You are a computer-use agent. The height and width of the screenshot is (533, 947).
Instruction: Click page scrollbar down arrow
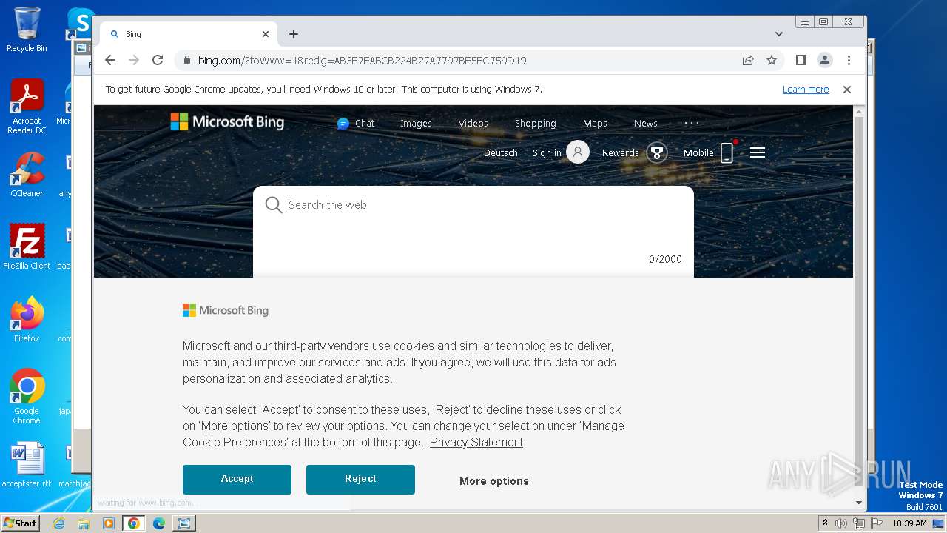pos(859,503)
